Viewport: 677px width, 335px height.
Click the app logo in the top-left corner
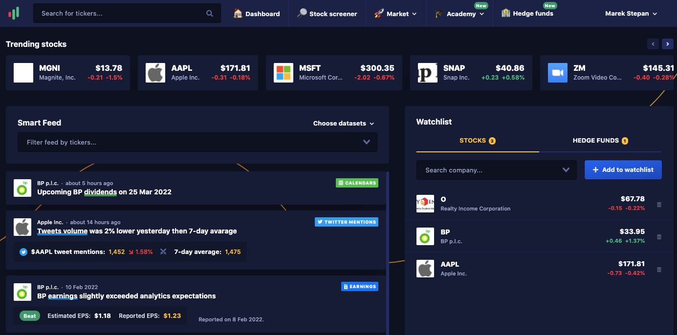pyautogui.click(x=14, y=13)
